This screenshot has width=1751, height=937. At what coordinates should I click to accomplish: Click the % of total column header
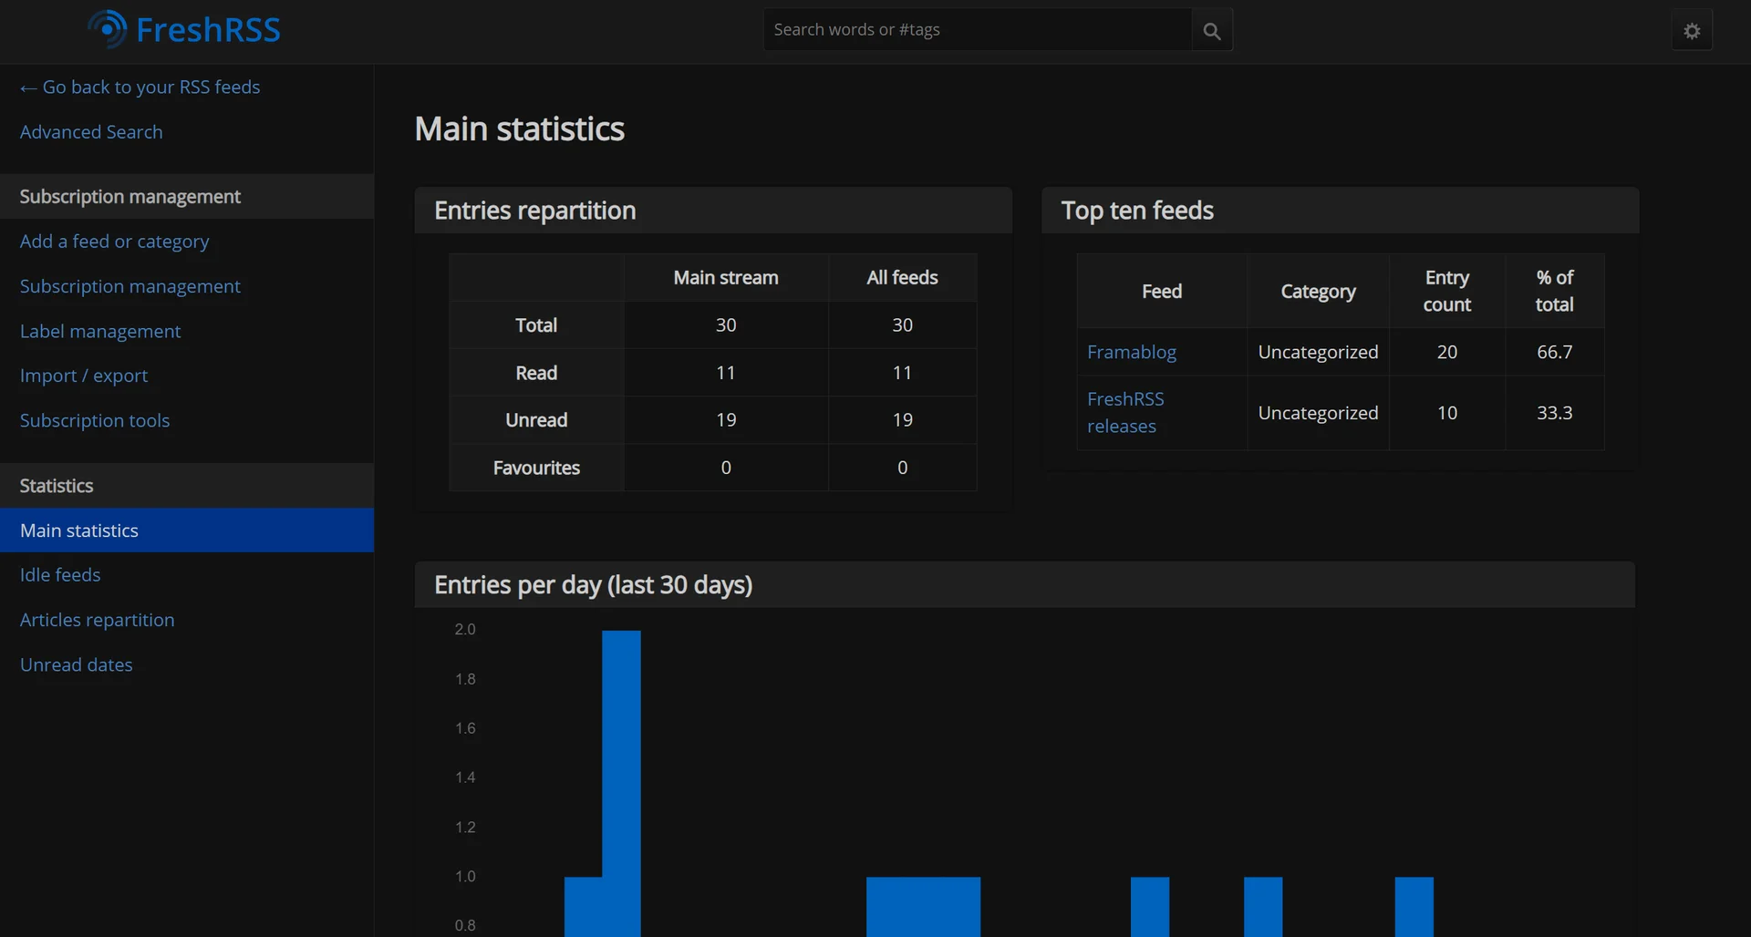pyautogui.click(x=1555, y=291)
